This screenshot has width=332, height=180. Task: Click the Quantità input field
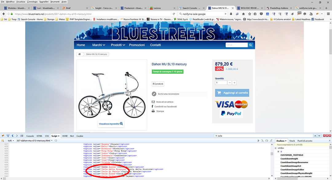[221, 83]
